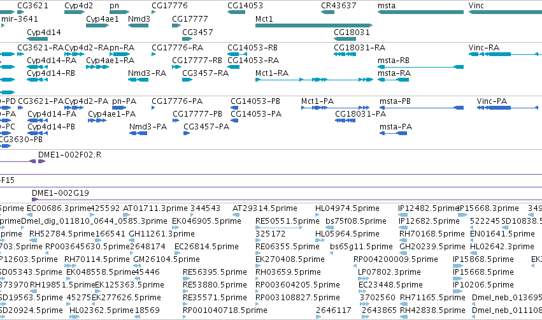Click the AT29314.5prime EST label
Image resolution: width=542 pixels, height=320 pixels.
pos(265,208)
